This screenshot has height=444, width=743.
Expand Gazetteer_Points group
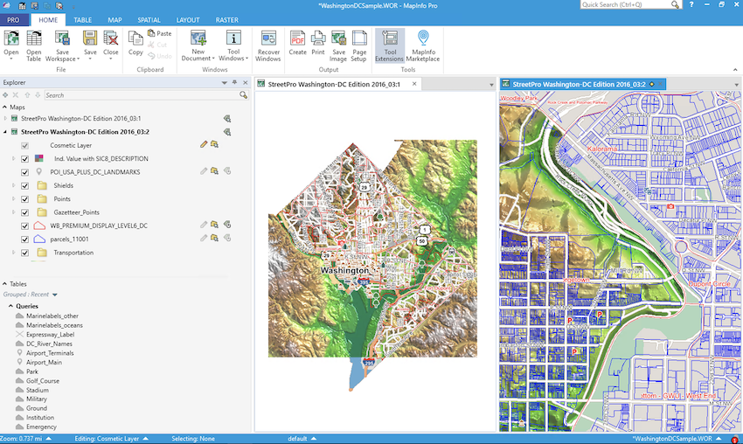tap(13, 212)
